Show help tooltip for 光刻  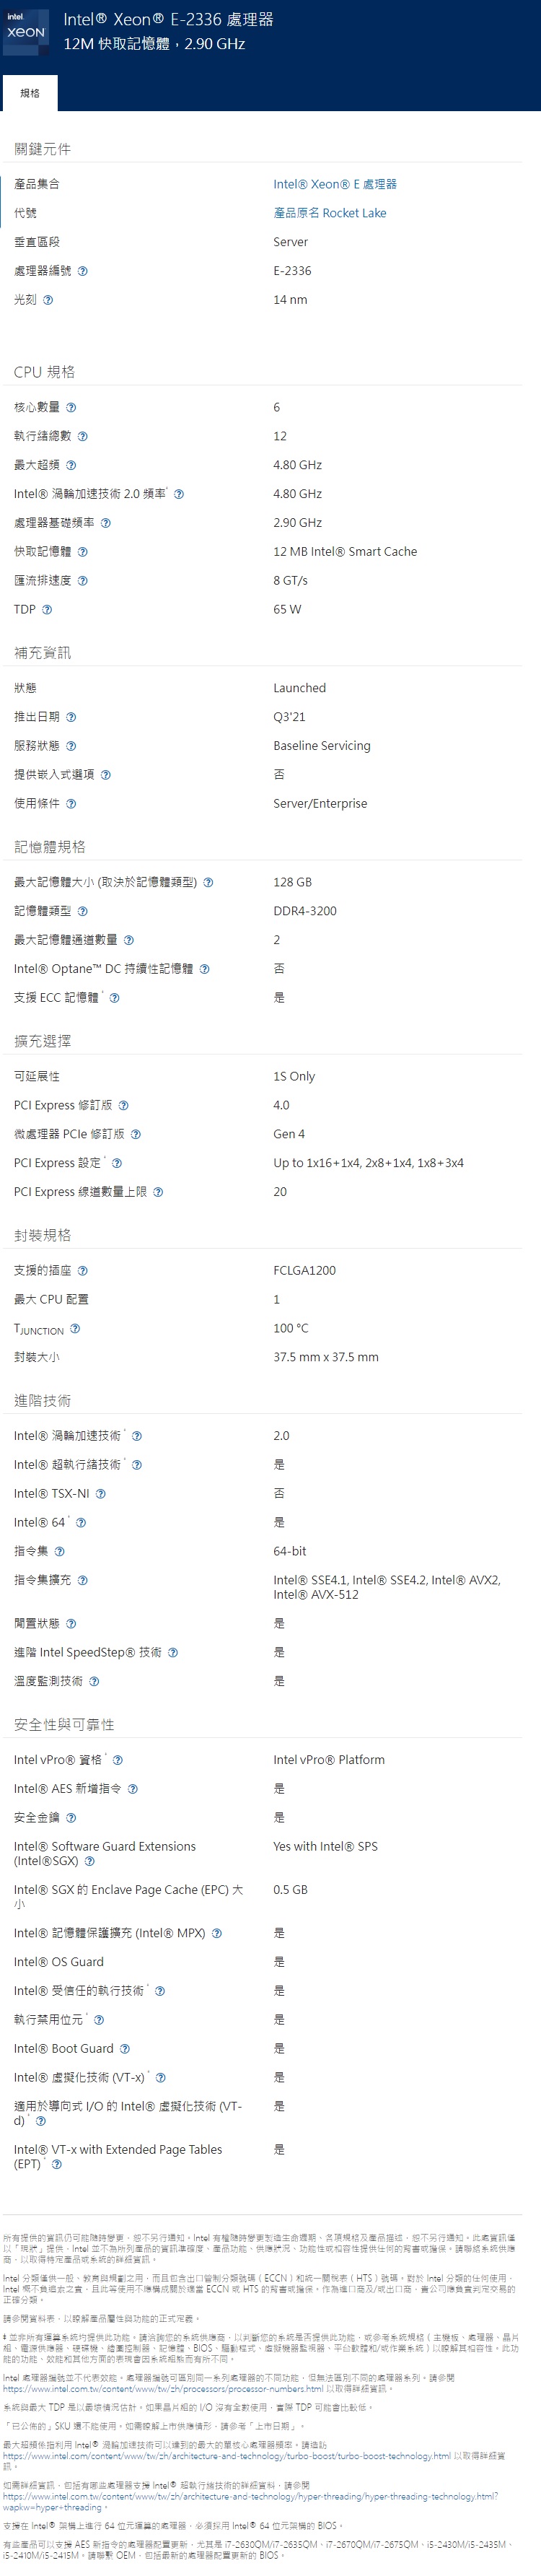click(48, 300)
